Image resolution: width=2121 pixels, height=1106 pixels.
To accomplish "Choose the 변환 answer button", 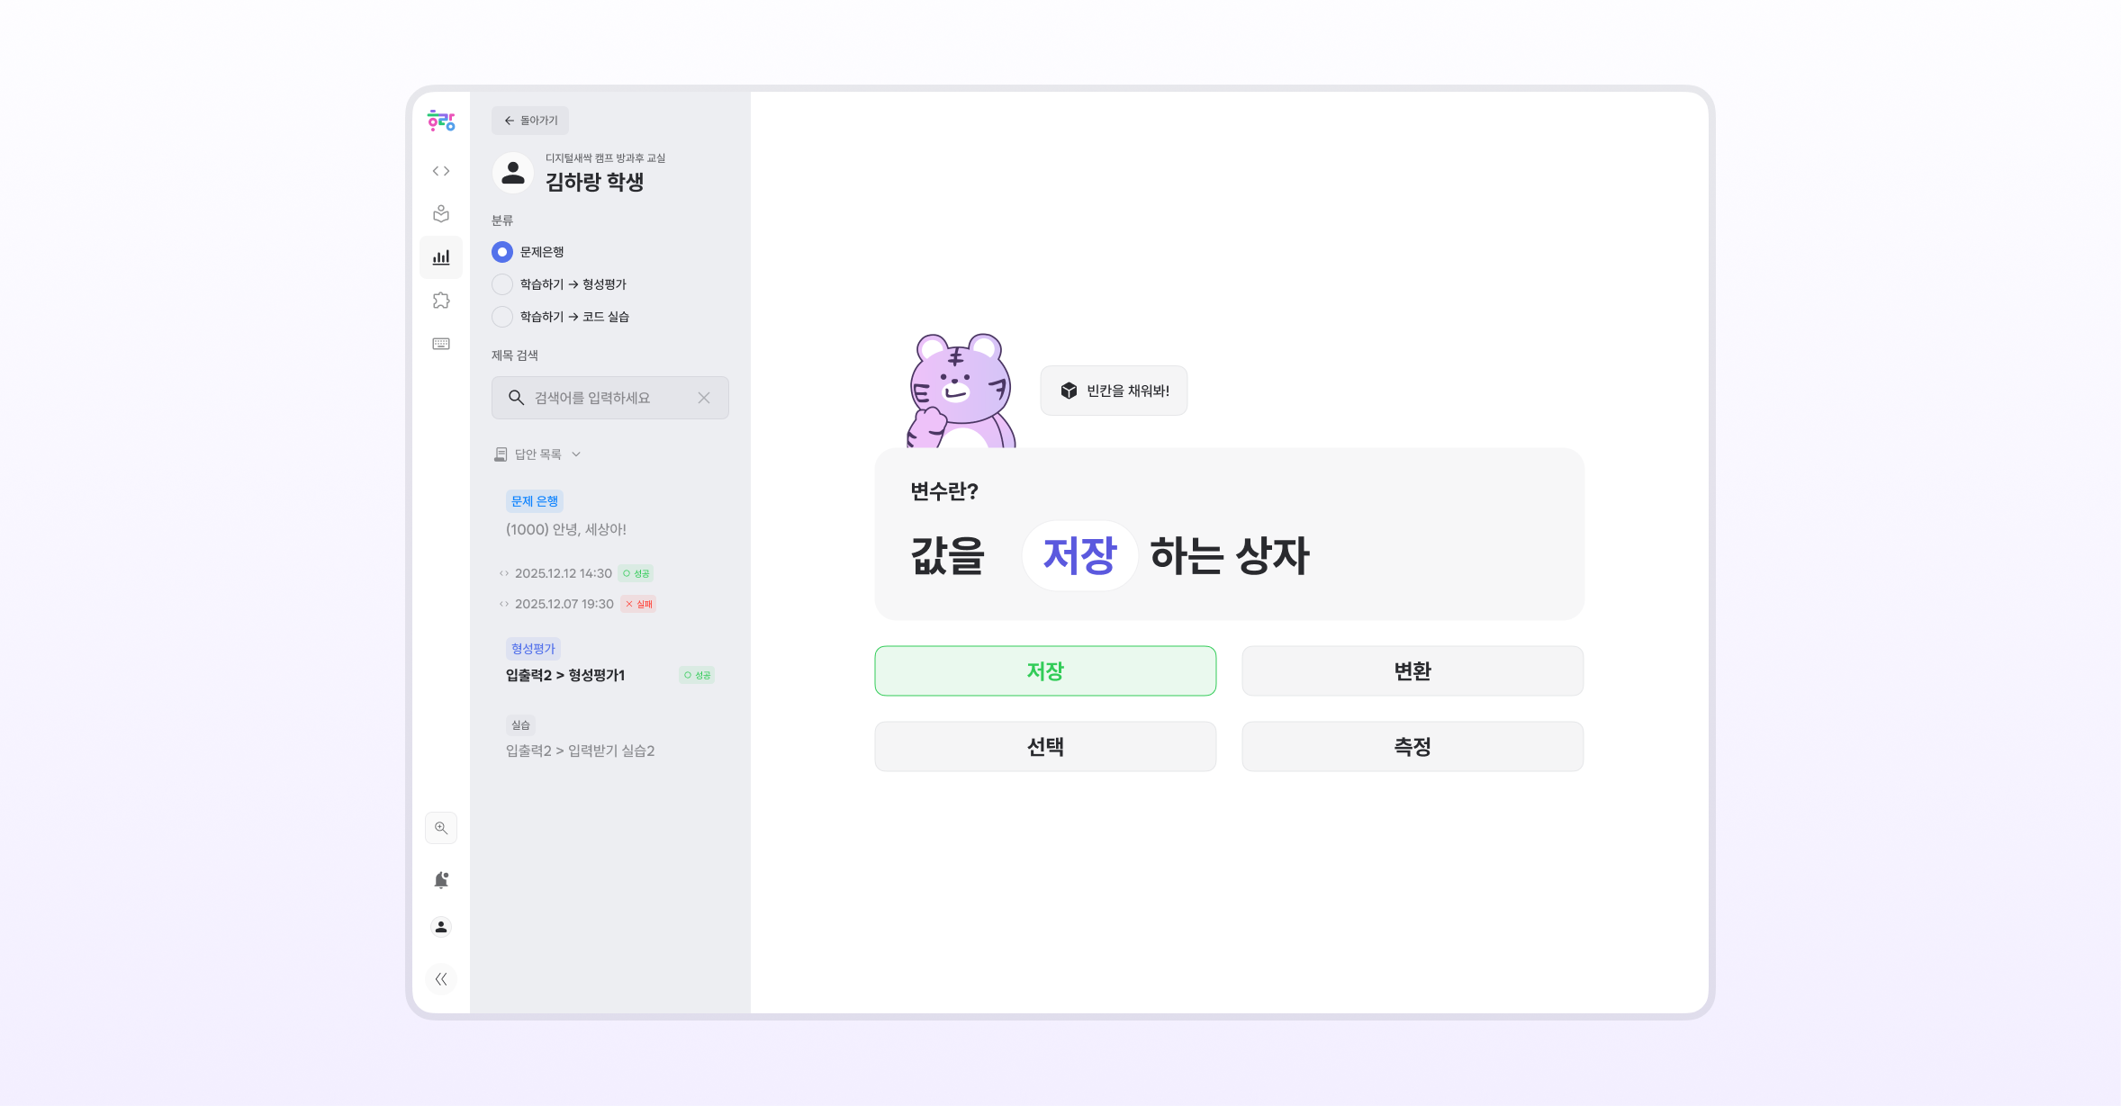I will [x=1412, y=670].
